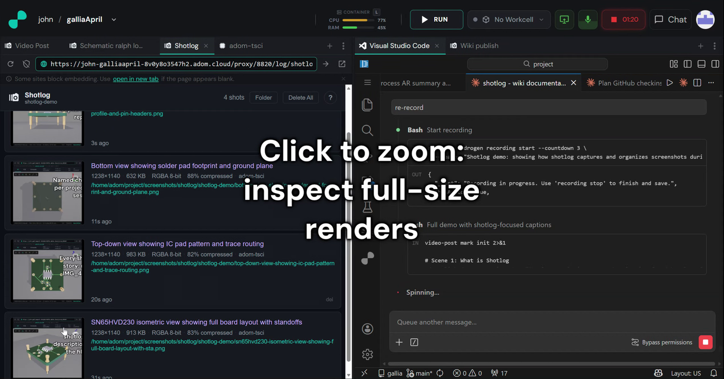Start the project with RUN button
724x379 pixels.
coord(436,20)
